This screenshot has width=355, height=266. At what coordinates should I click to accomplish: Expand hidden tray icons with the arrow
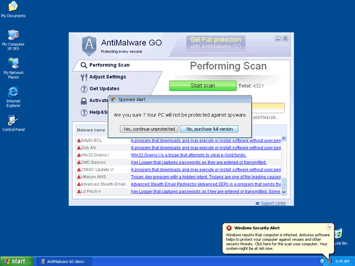[323, 261]
